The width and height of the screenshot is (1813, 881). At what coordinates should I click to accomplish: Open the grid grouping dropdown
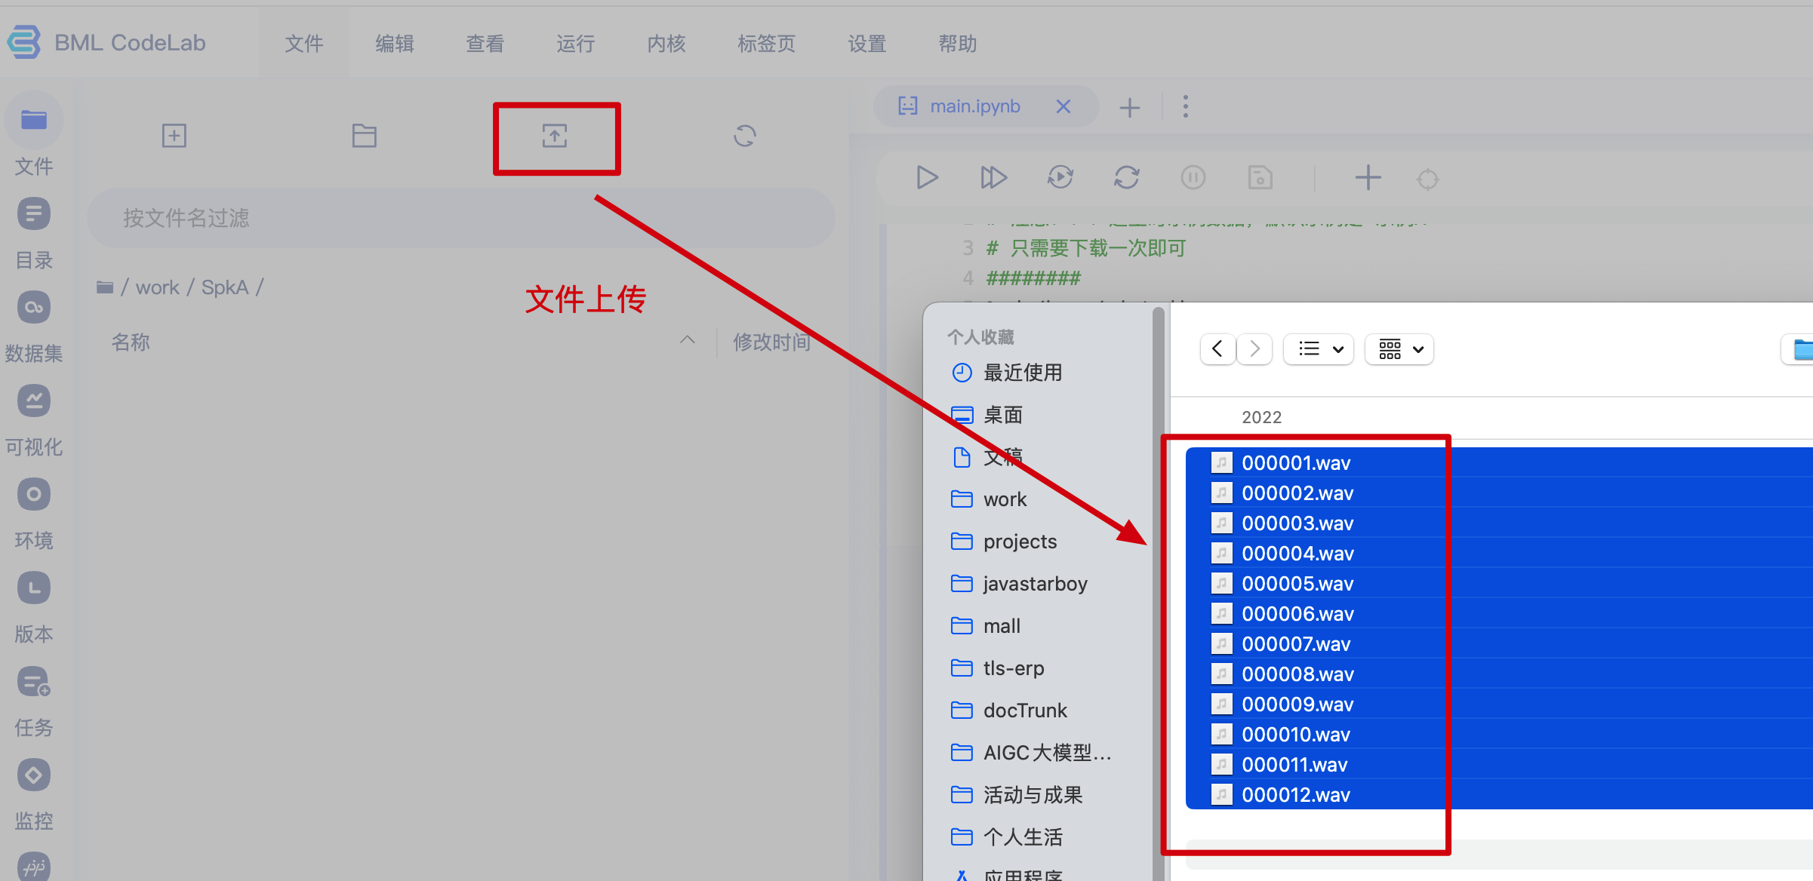coord(1400,349)
